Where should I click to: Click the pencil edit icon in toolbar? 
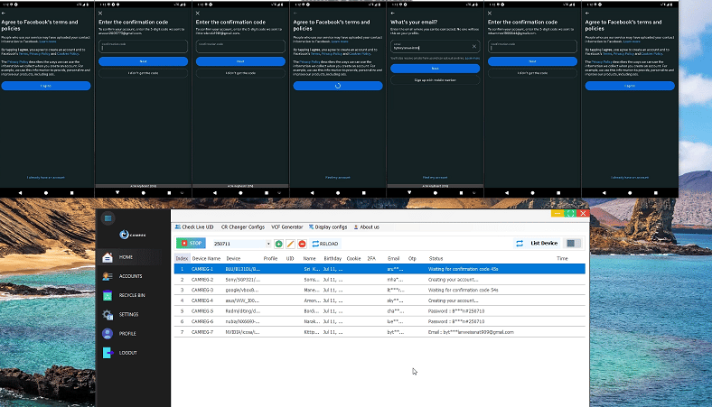pyautogui.click(x=290, y=244)
